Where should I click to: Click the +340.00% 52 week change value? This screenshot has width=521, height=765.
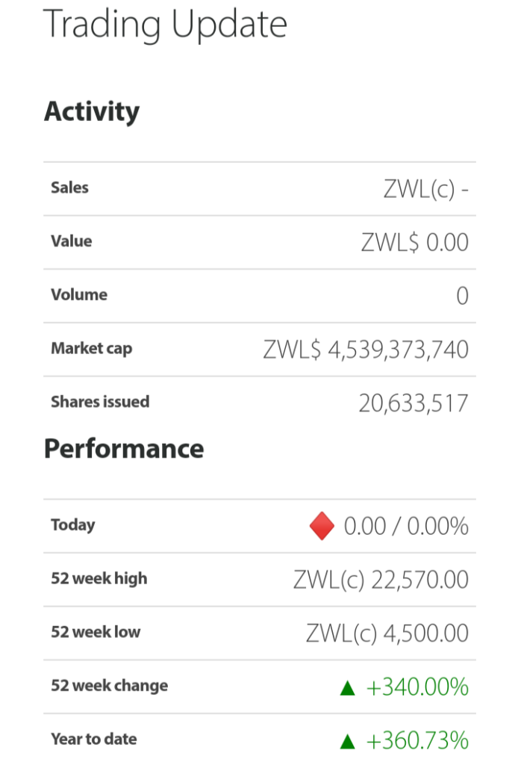click(418, 687)
